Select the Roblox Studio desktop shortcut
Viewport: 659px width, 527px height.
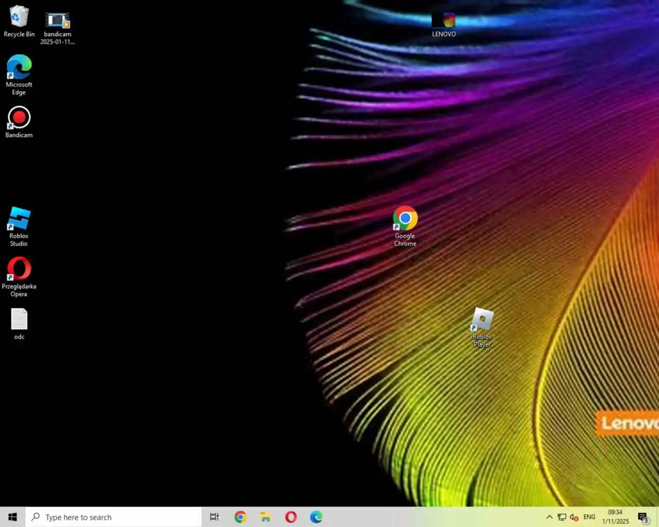coord(19,226)
